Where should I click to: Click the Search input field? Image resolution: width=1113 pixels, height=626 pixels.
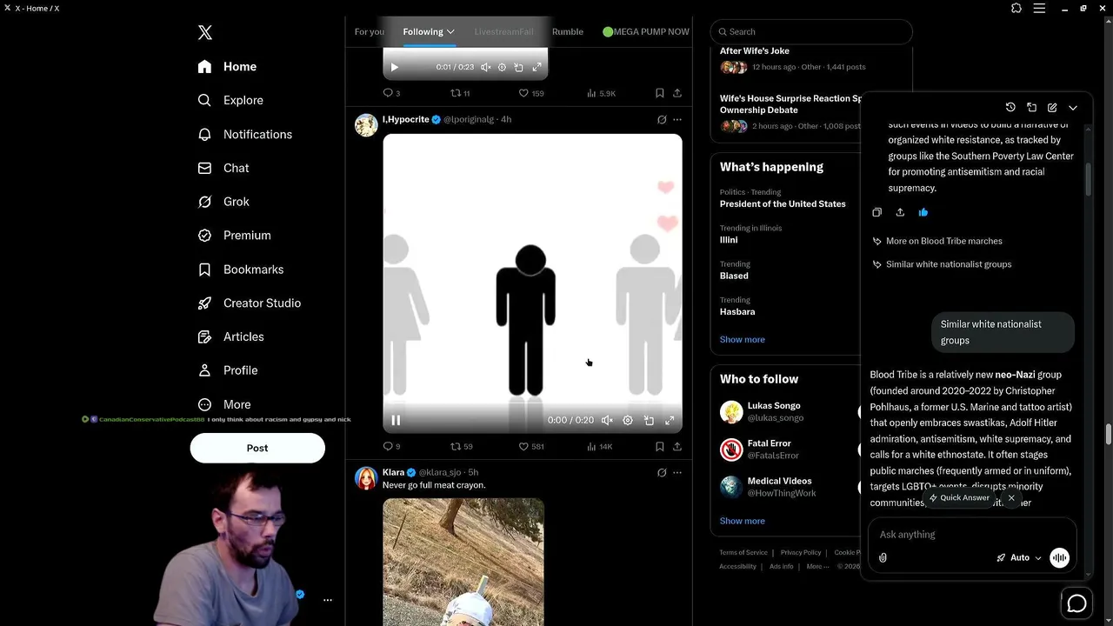811,31
